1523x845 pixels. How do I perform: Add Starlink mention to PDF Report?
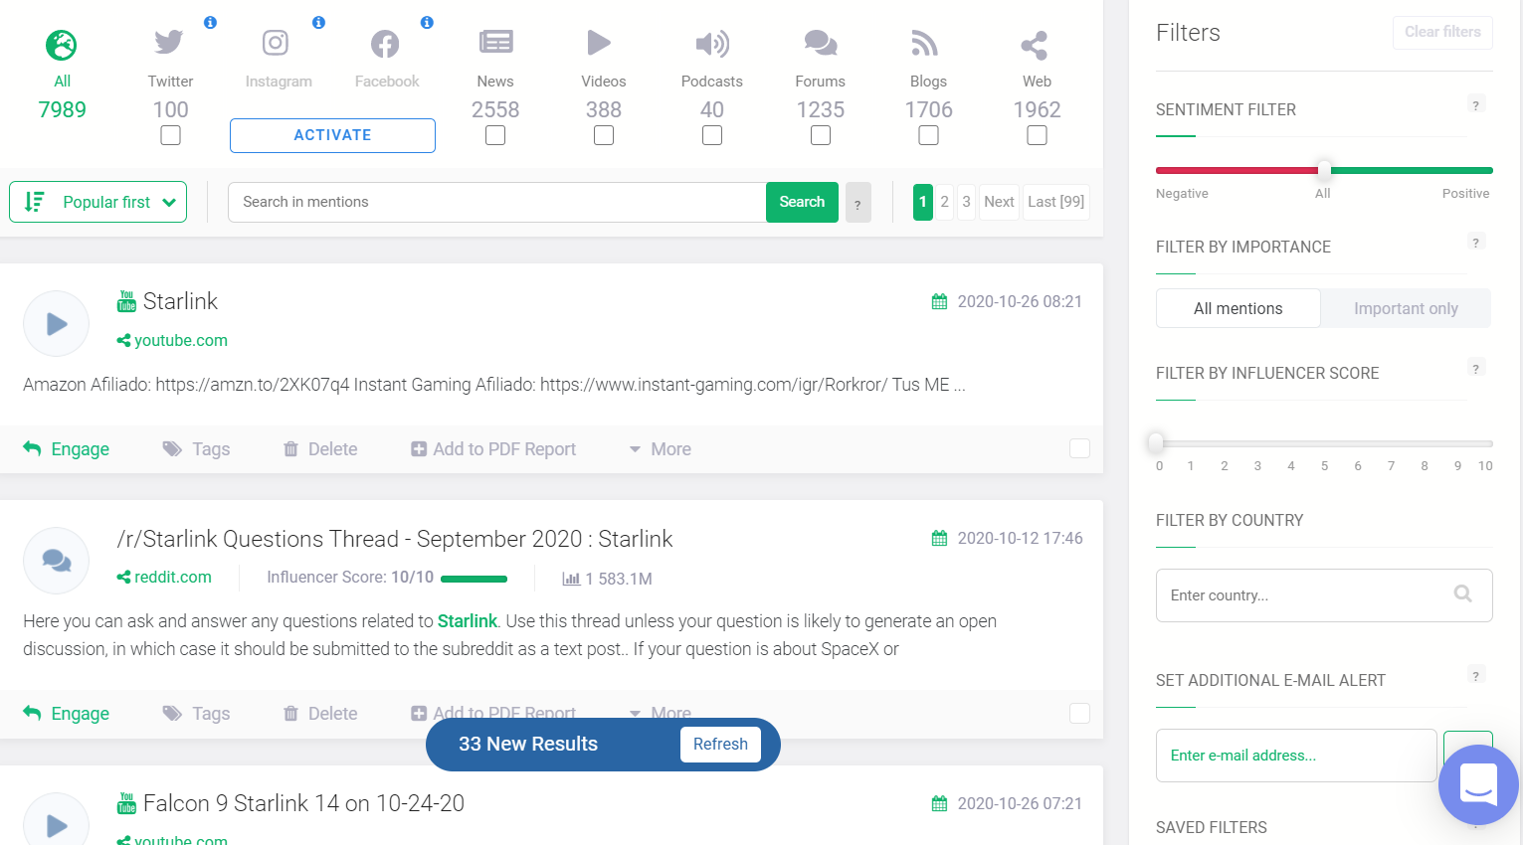point(493,449)
